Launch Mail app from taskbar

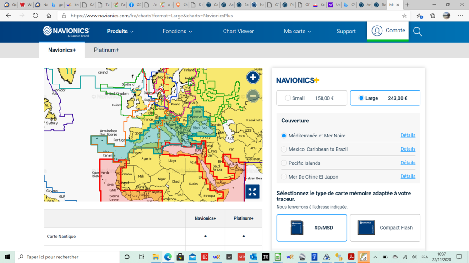(192, 257)
